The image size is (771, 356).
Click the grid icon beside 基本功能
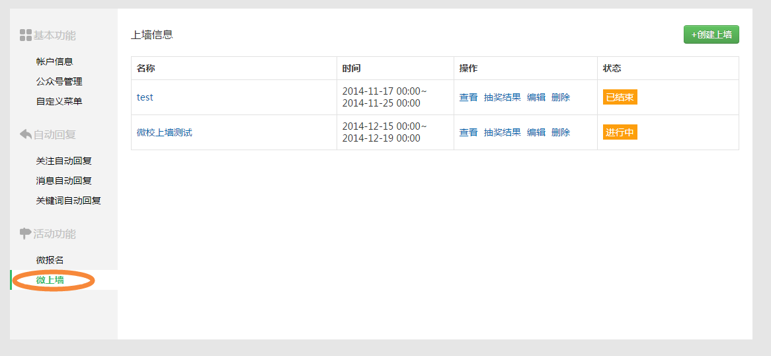coord(26,36)
